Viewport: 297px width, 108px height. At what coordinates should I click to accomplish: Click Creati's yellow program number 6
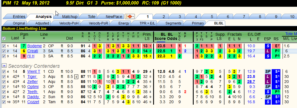click(24, 51)
